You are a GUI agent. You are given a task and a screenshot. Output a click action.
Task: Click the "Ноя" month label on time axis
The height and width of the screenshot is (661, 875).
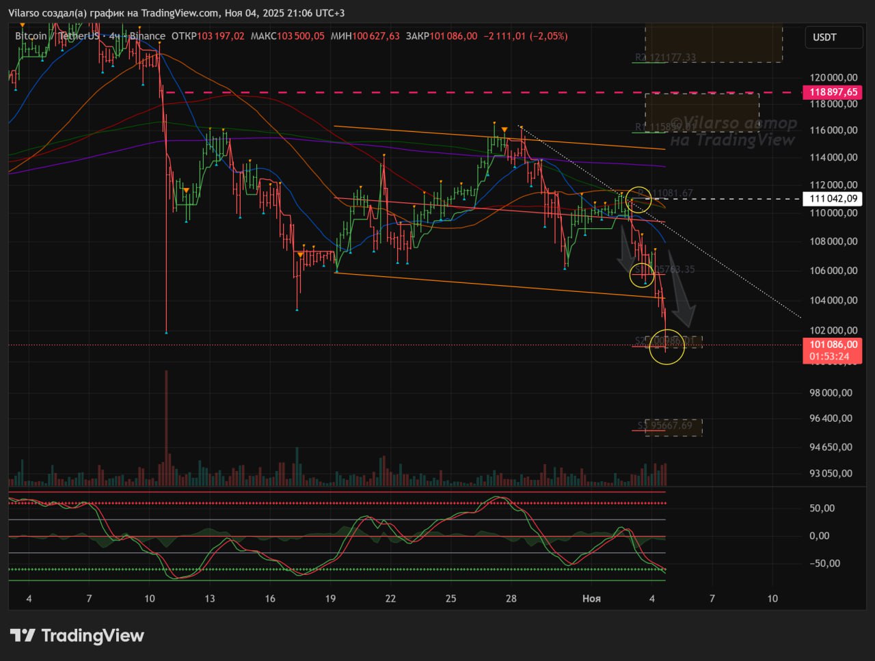(591, 598)
